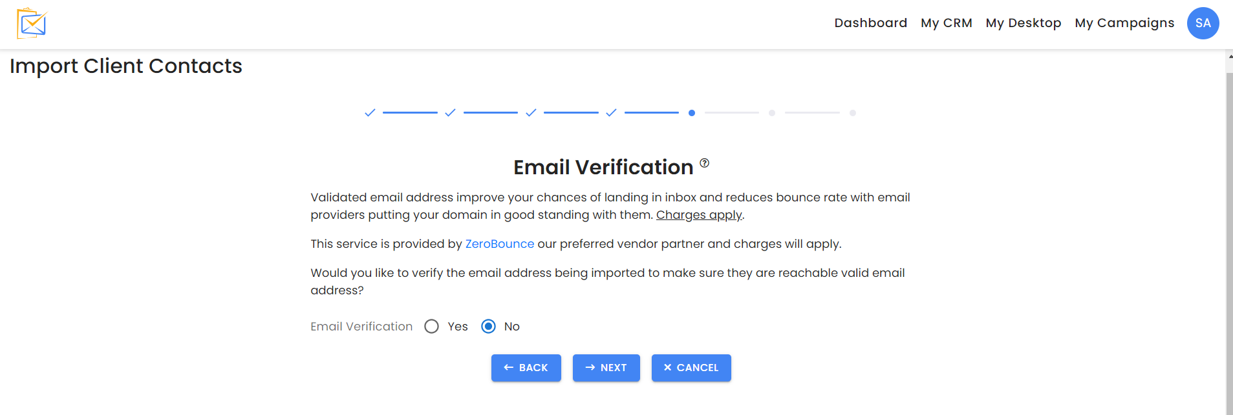Open the ZeroBounce link
Image resolution: width=1233 pixels, height=415 pixels.
coord(499,244)
